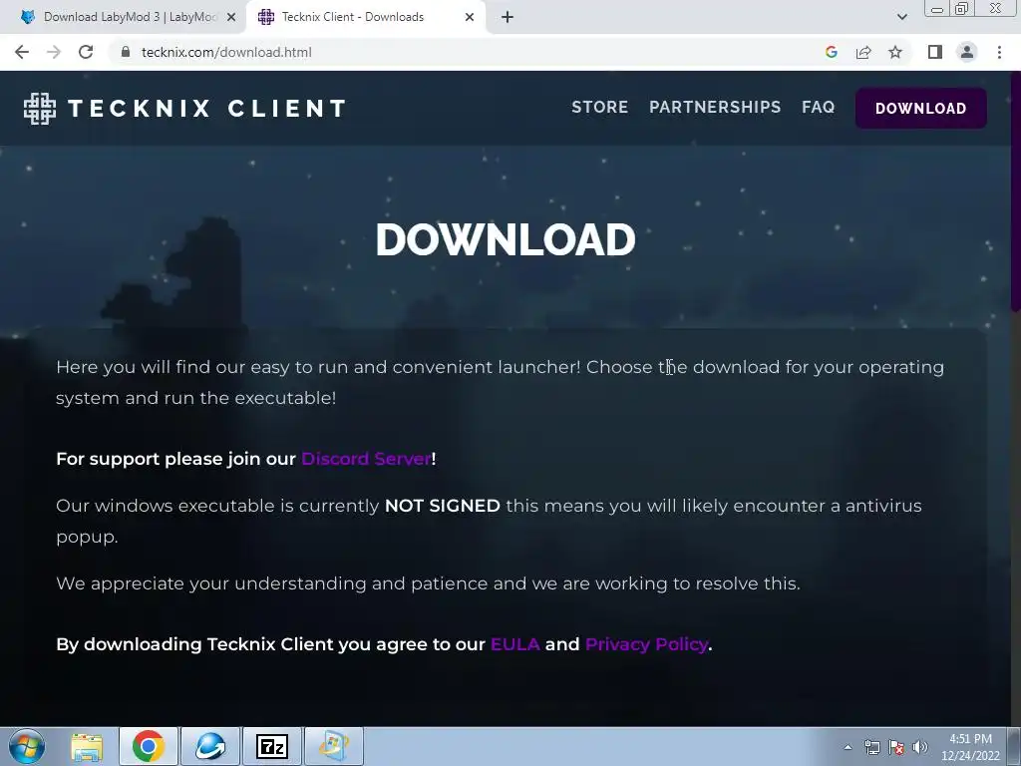Switch to the Download LabyMod 3 tab
This screenshot has width=1021, height=766.
pyautogui.click(x=124, y=17)
